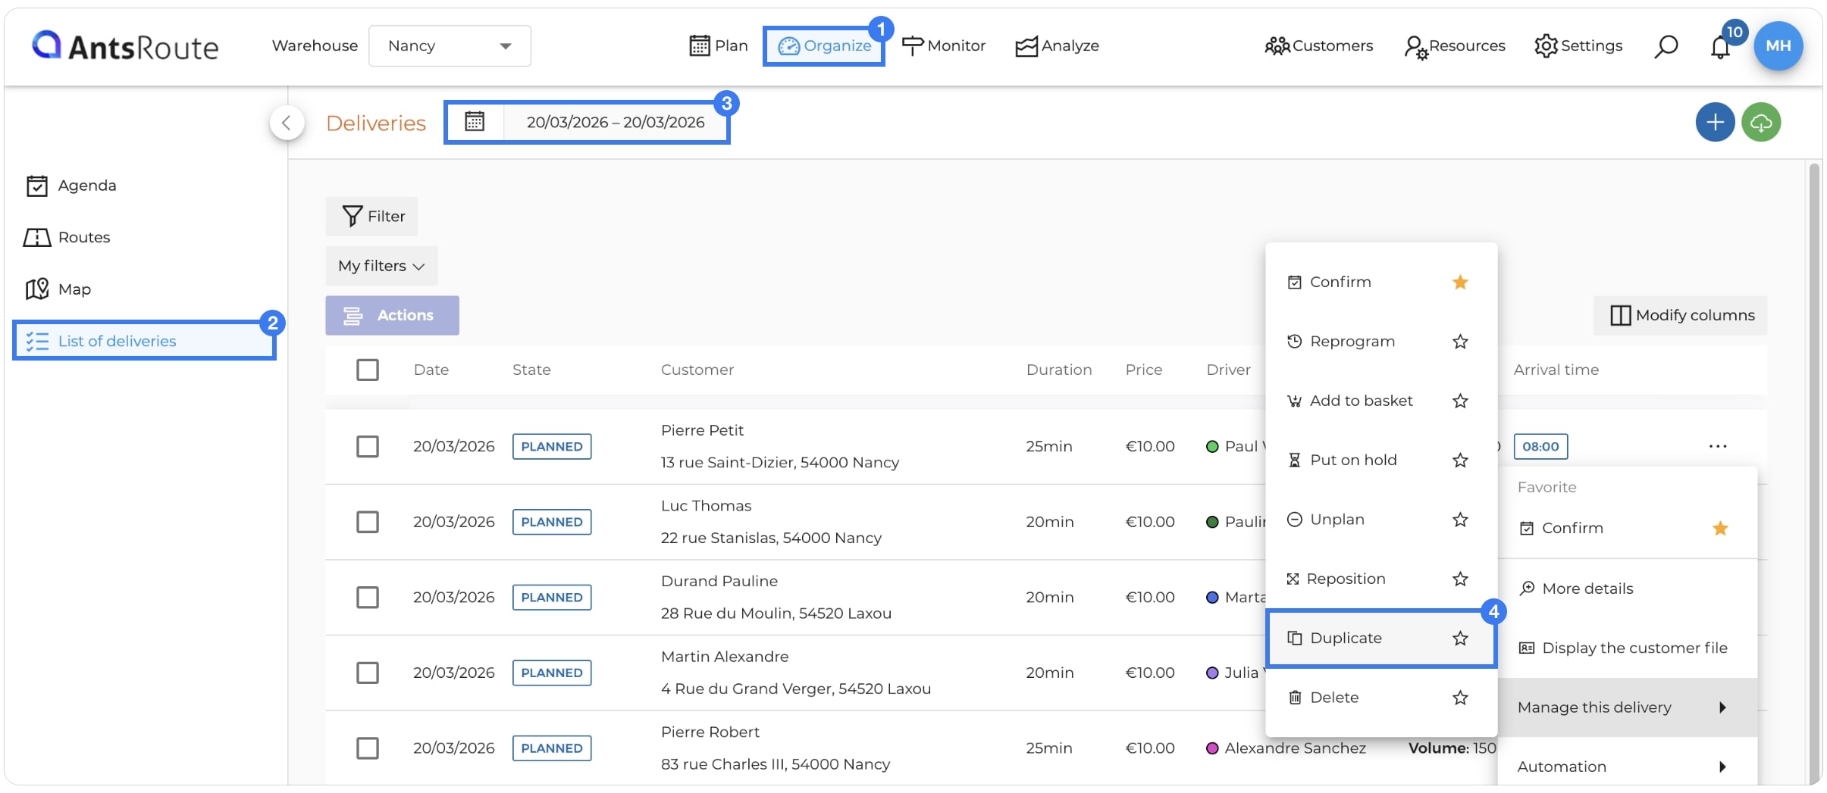Click the Actions button
1827x793 pixels.
pos(392,315)
